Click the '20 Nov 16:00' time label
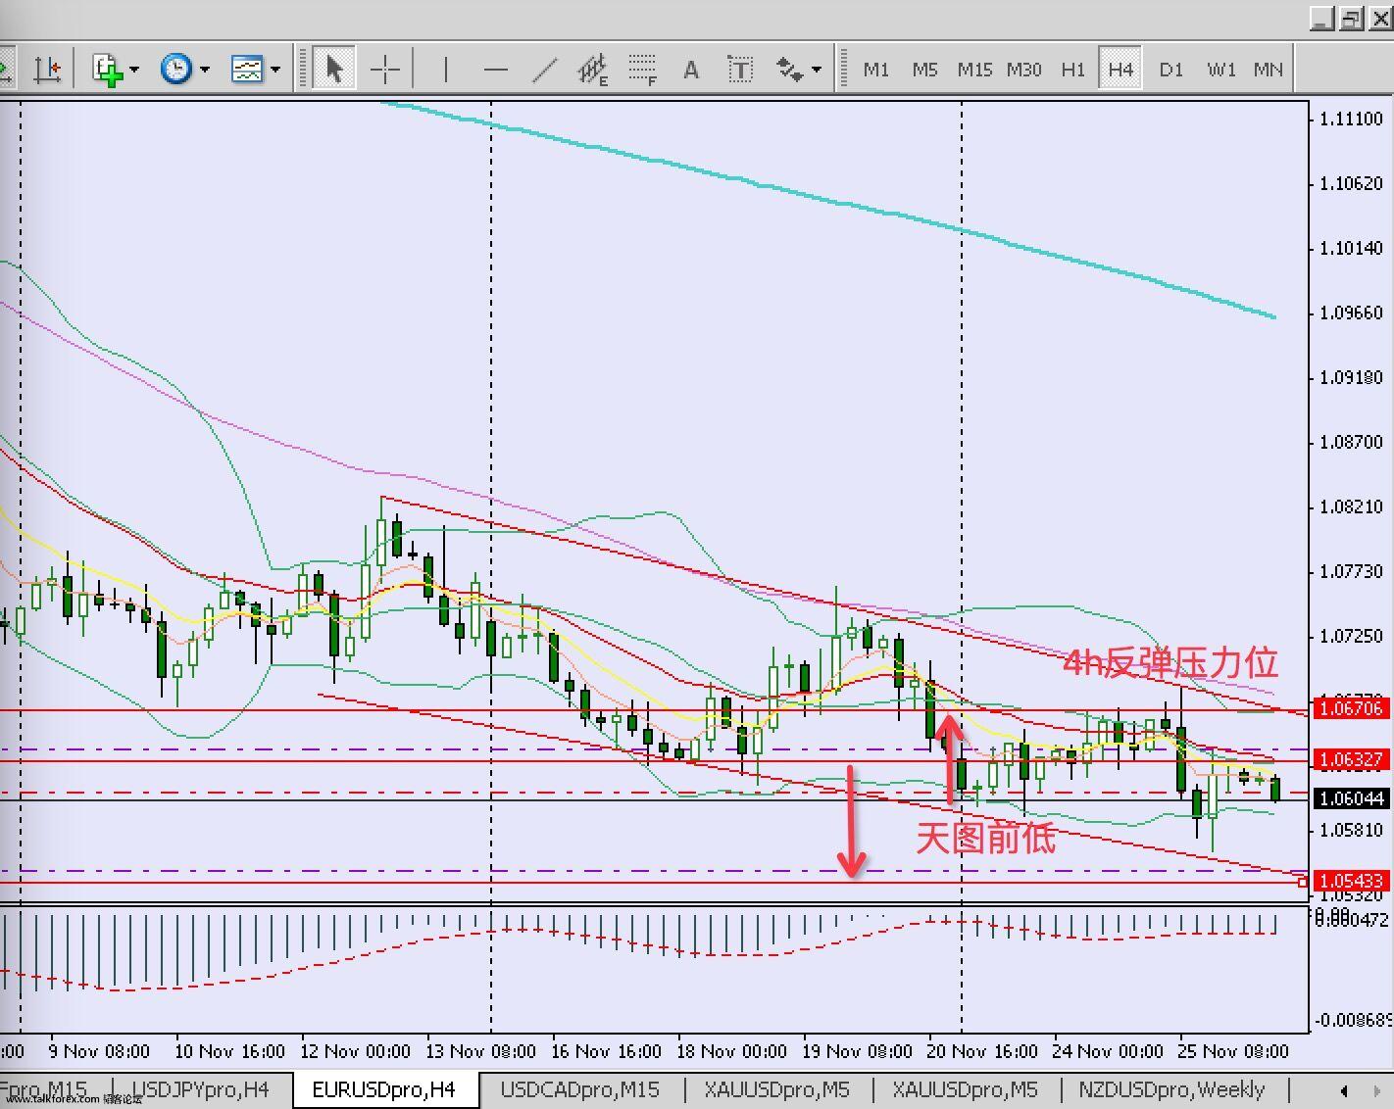The height and width of the screenshot is (1109, 1394). (x=982, y=1051)
